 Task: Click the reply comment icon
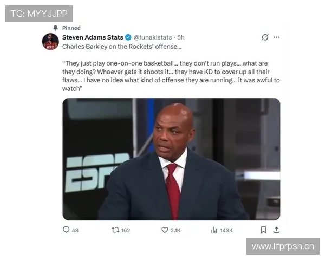[66, 230]
